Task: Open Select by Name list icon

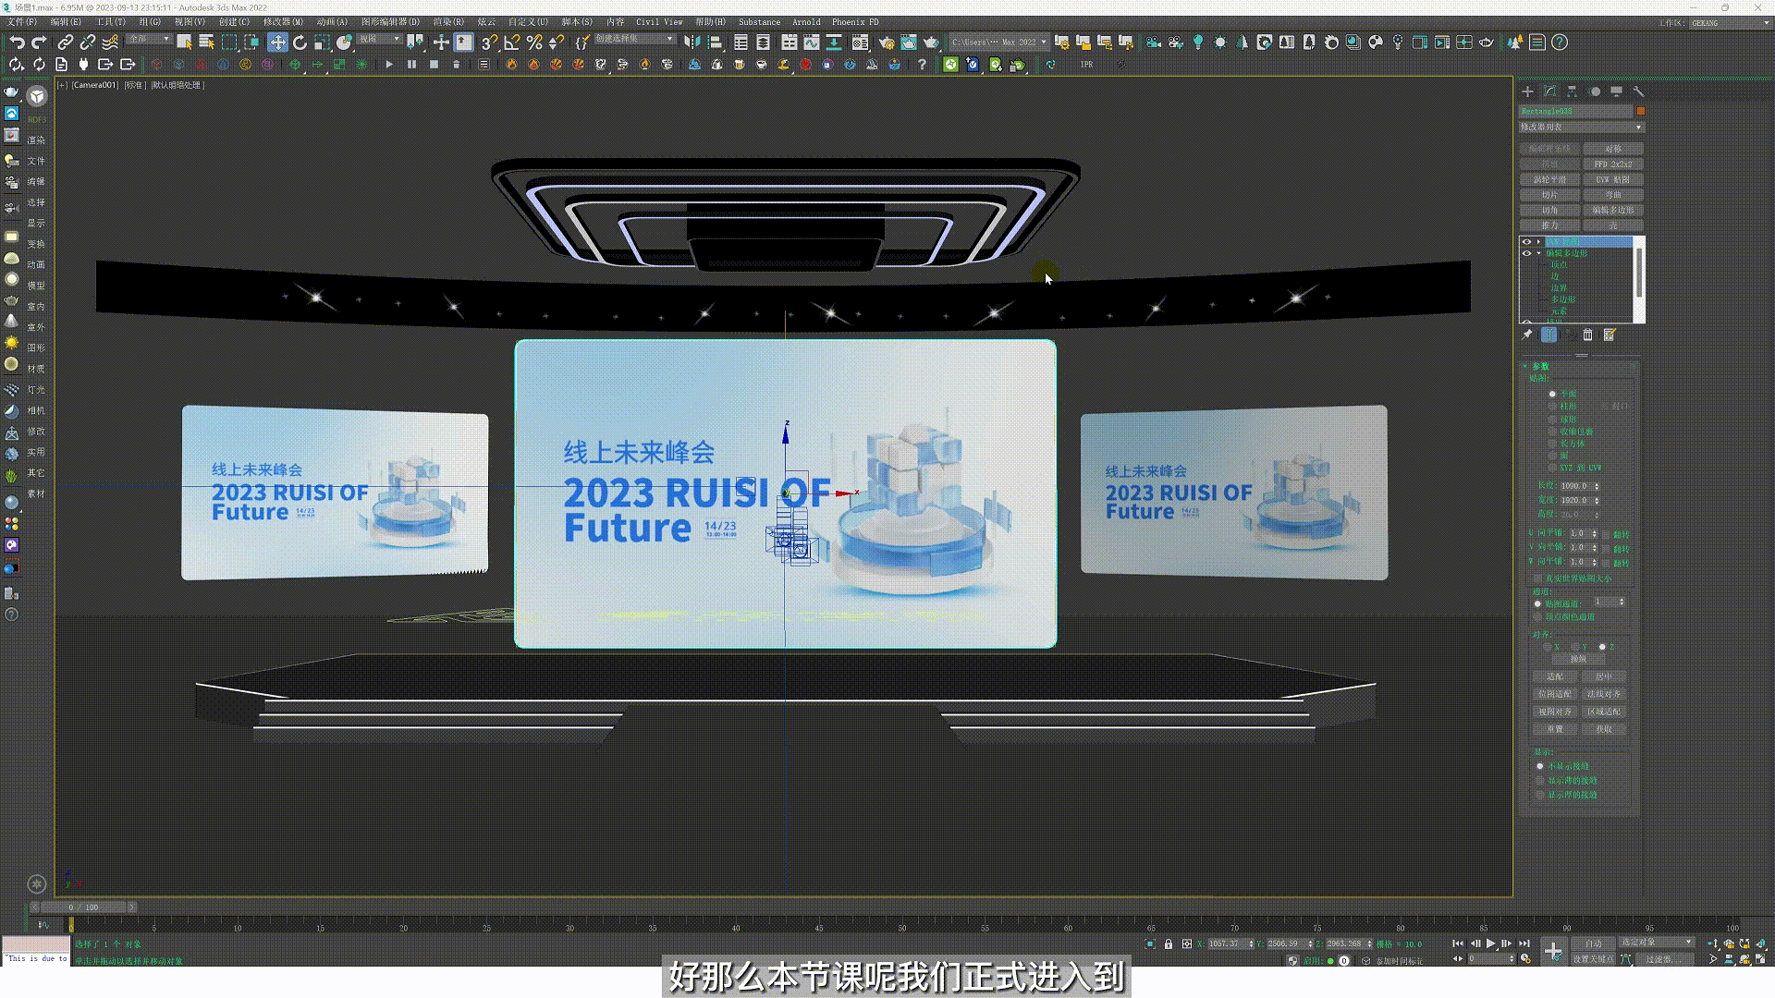Action: [x=206, y=43]
